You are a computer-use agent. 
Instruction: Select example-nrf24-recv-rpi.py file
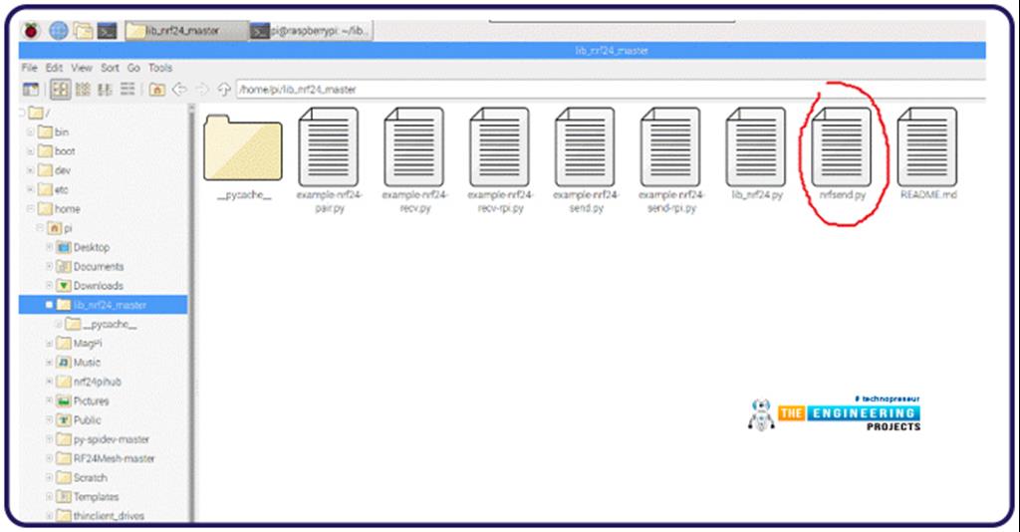point(500,160)
